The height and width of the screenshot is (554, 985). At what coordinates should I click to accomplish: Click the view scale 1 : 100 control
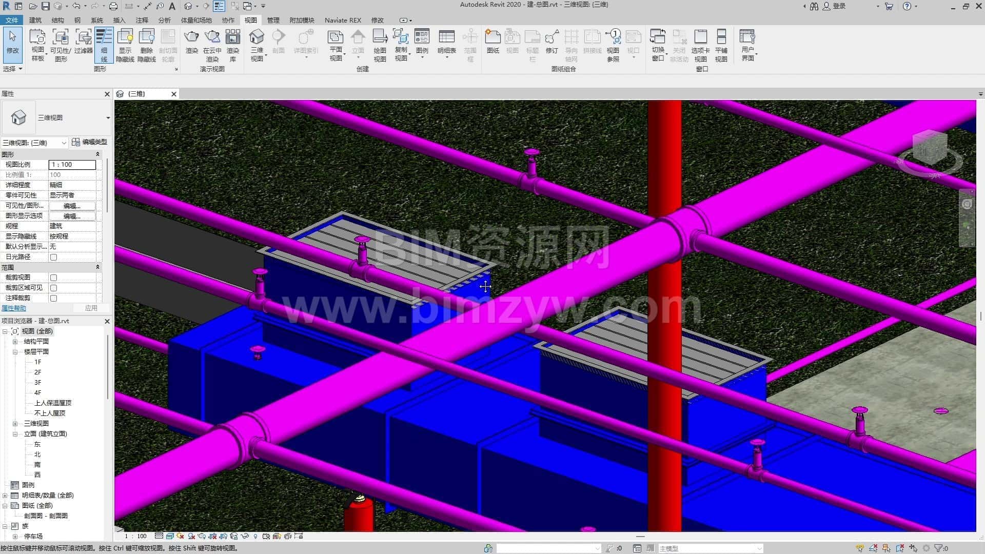[136, 537]
